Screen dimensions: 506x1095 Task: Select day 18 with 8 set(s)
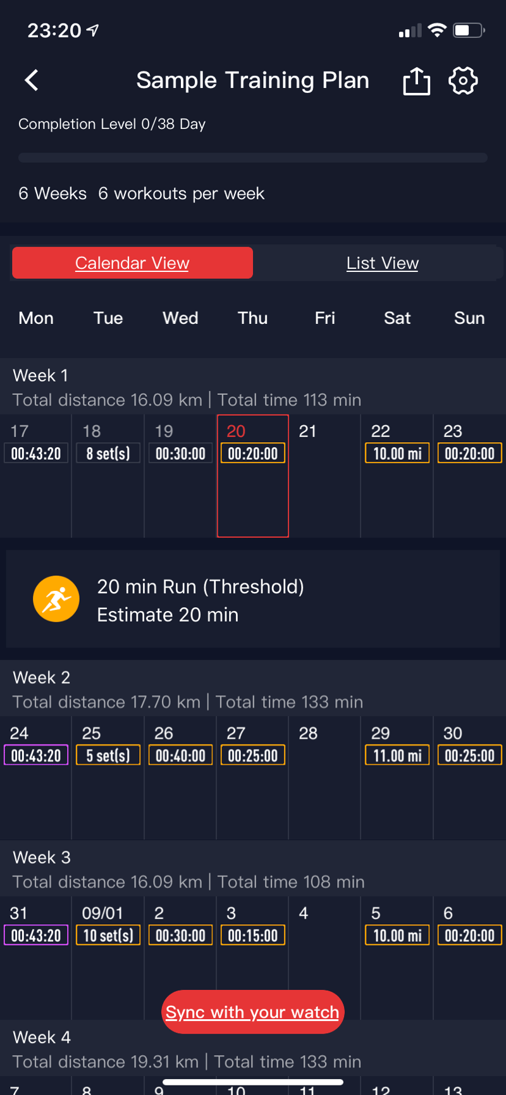click(108, 474)
